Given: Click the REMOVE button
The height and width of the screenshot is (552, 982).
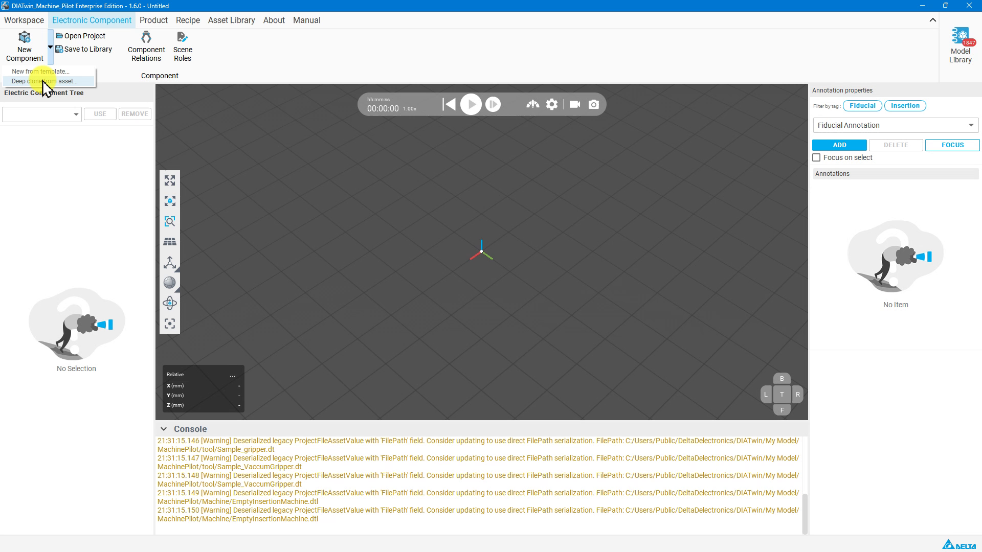Looking at the screenshot, I should click(135, 114).
